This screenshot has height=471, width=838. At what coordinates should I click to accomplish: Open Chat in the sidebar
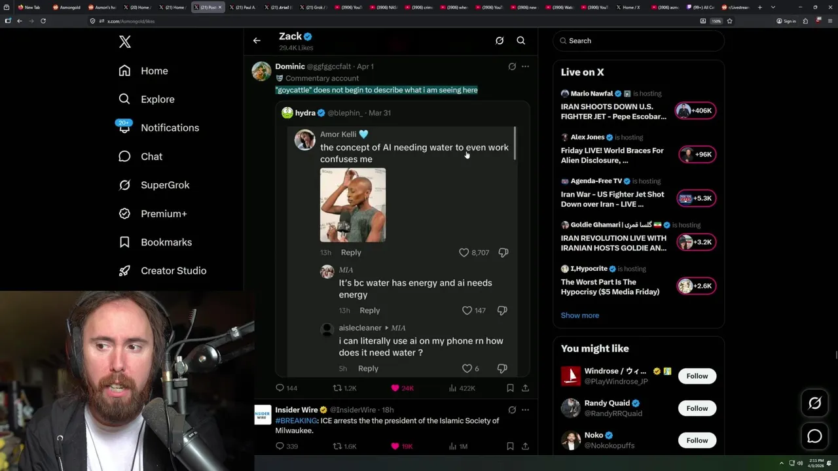click(140, 156)
